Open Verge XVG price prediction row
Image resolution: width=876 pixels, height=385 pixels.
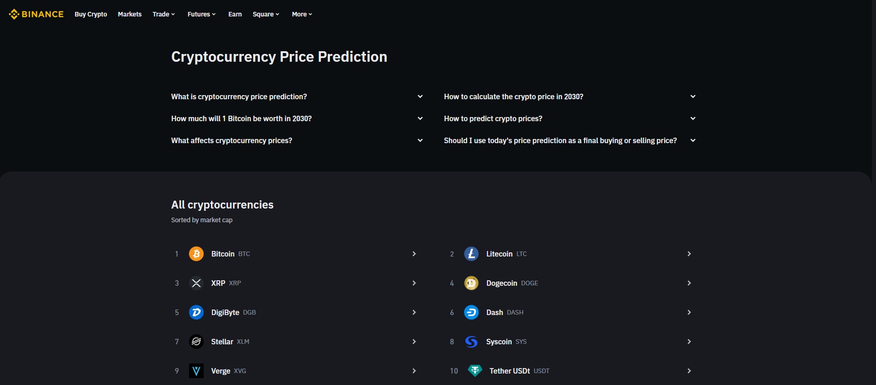tap(413, 371)
